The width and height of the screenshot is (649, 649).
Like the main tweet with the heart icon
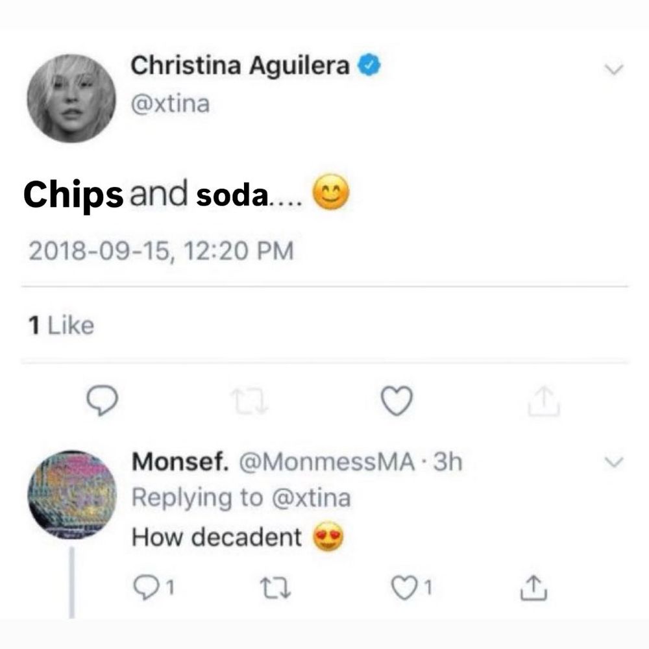tap(397, 400)
